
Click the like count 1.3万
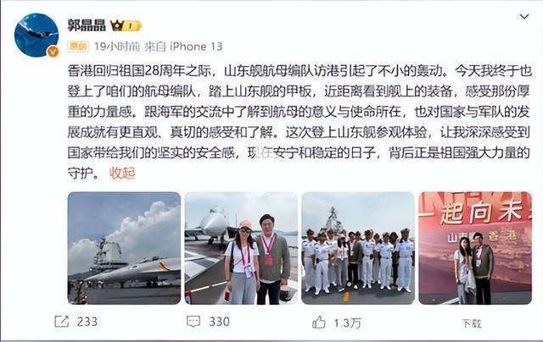(x=347, y=323)
